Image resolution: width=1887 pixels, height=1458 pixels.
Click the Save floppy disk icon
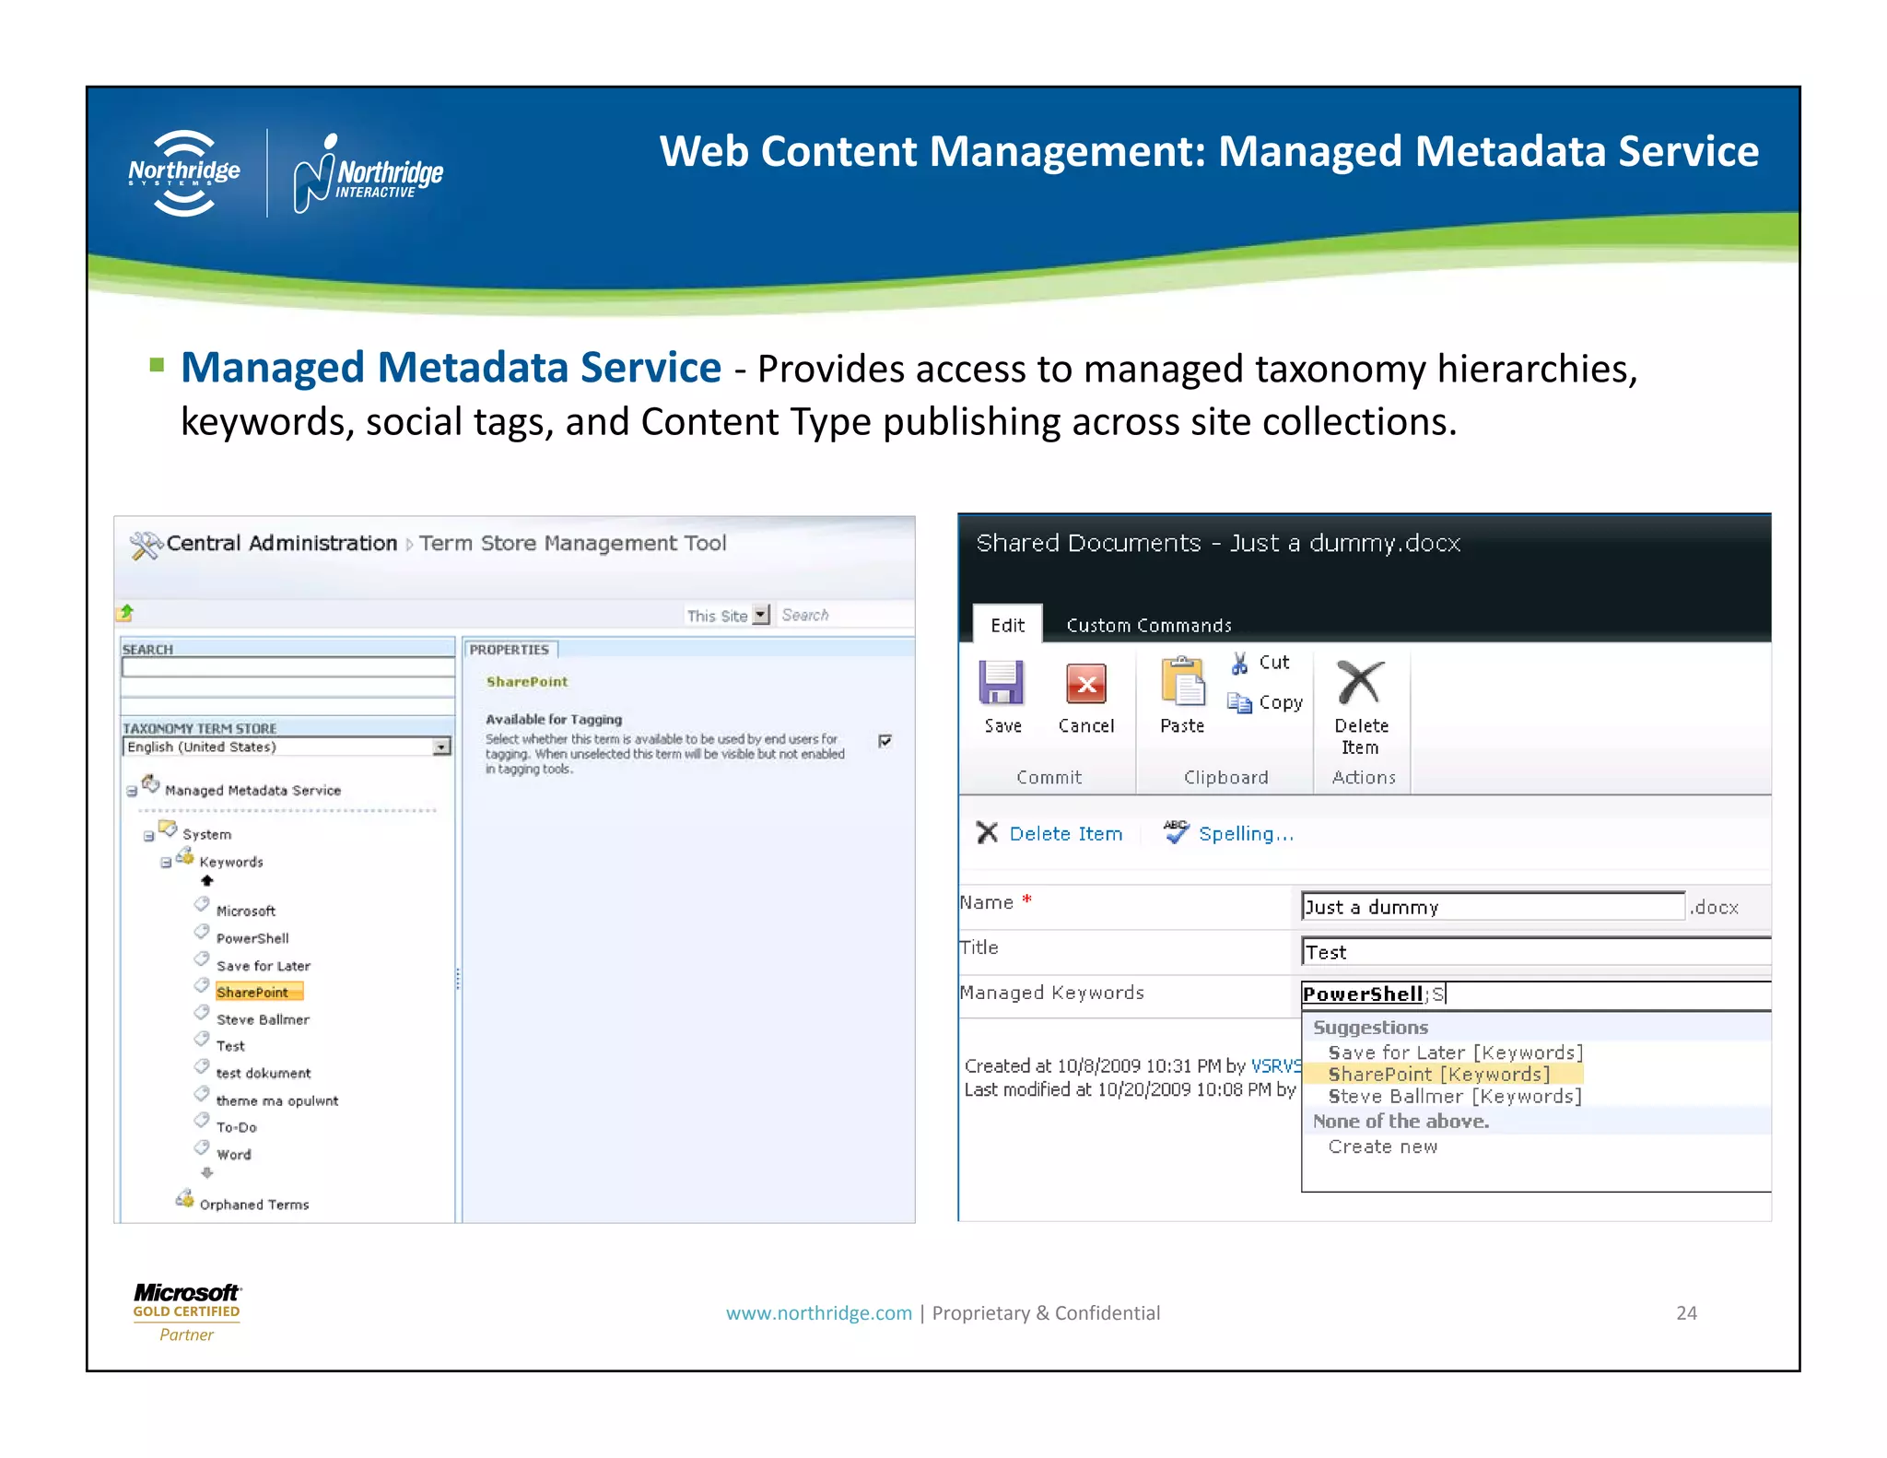(1001, 683)
